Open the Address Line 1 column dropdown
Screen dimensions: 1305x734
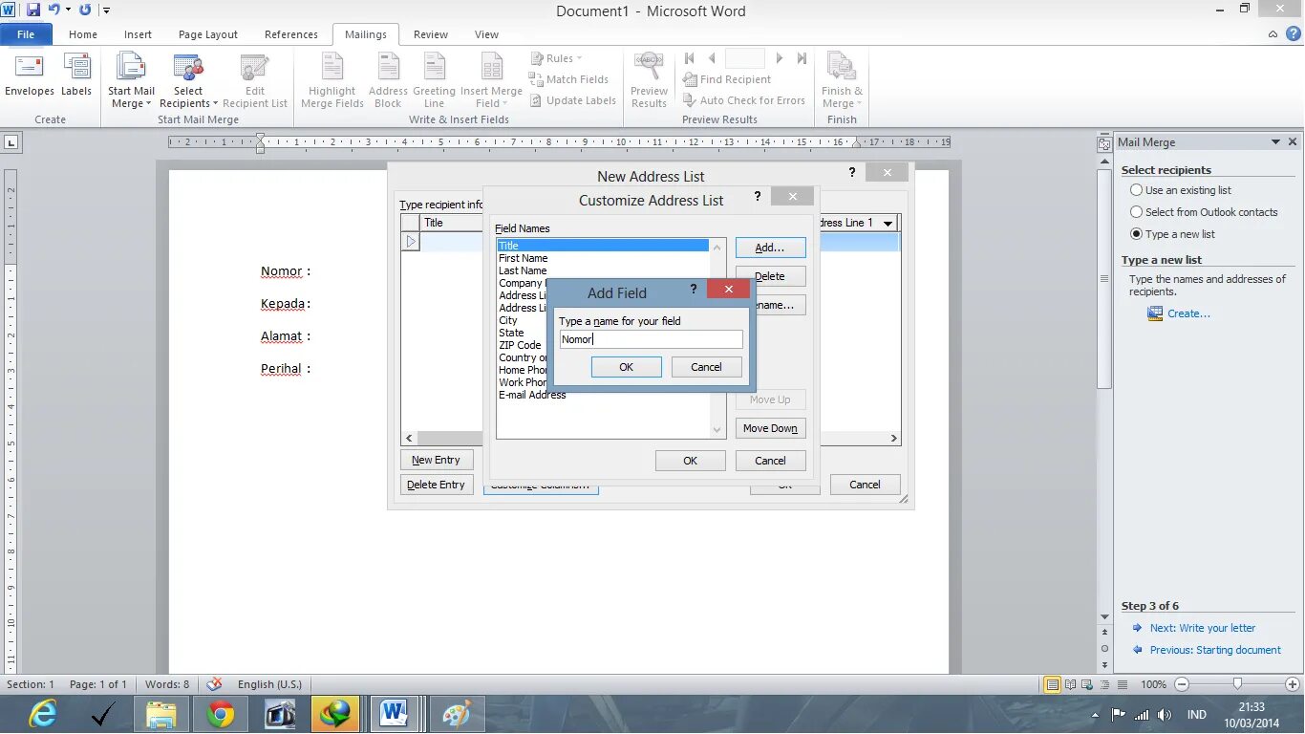click(x=888, y=223)
